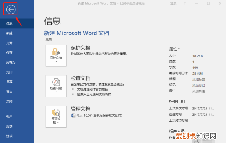Open the 帐户 page

pyautogui.click(x=17, y=117)
